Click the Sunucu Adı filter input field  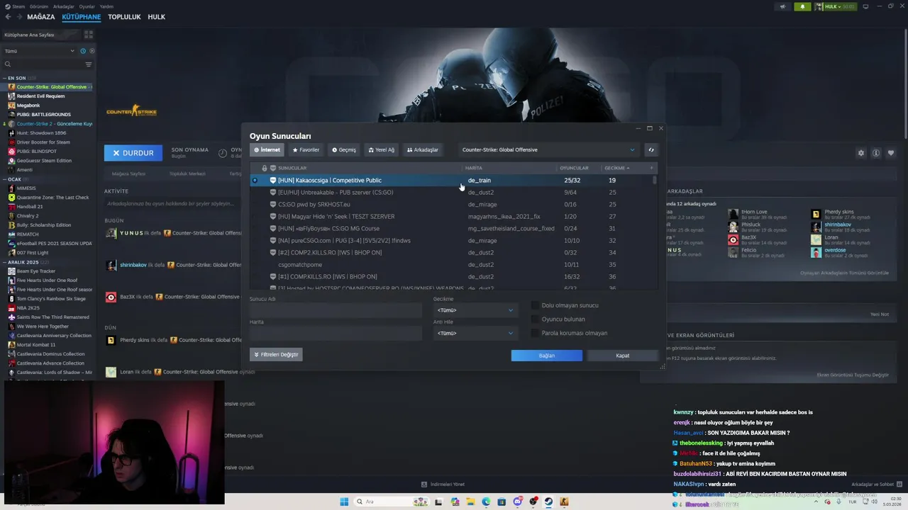[x=336, y=310]
